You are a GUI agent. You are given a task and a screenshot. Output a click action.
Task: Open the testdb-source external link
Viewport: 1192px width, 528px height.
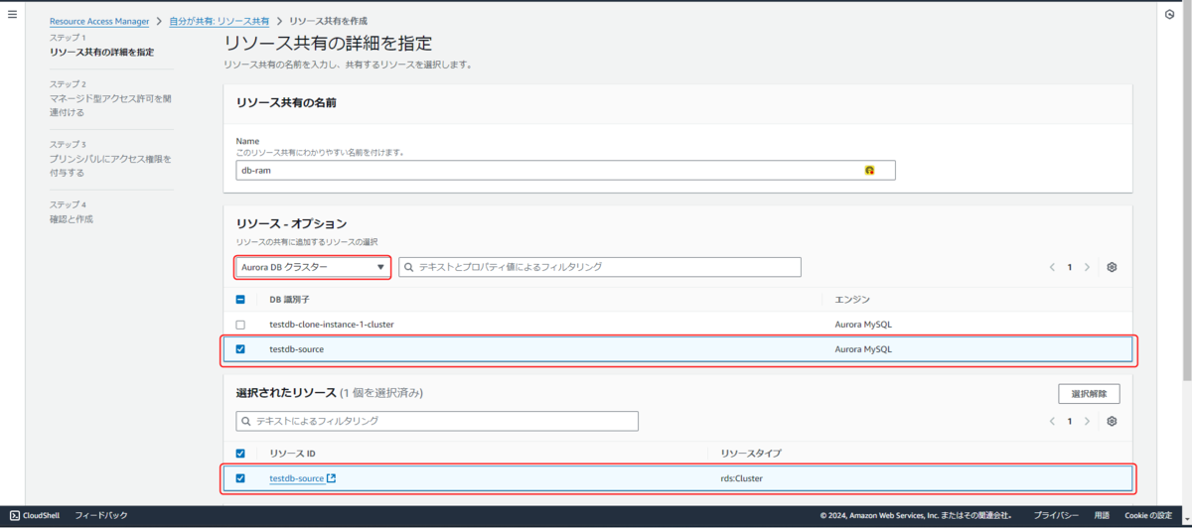(x=303, y=478)
